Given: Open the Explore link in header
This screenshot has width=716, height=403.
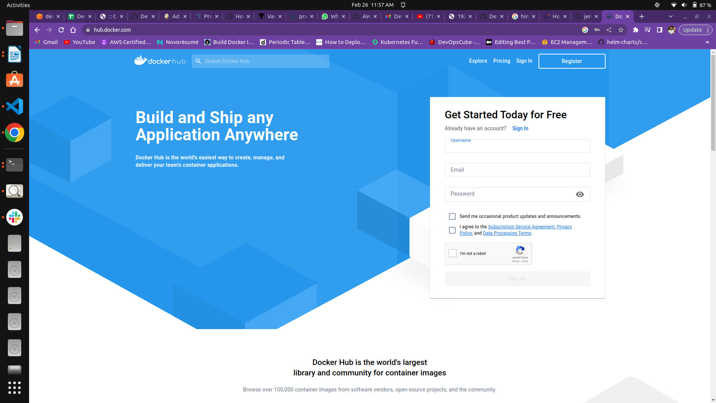Looking at the screenshot, I should point(478,61).
